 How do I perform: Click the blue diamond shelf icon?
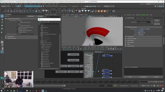[x=36, y=11]
